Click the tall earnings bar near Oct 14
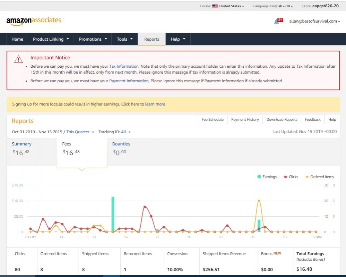The height and width of the screenshot is (277, 346). 113,214
